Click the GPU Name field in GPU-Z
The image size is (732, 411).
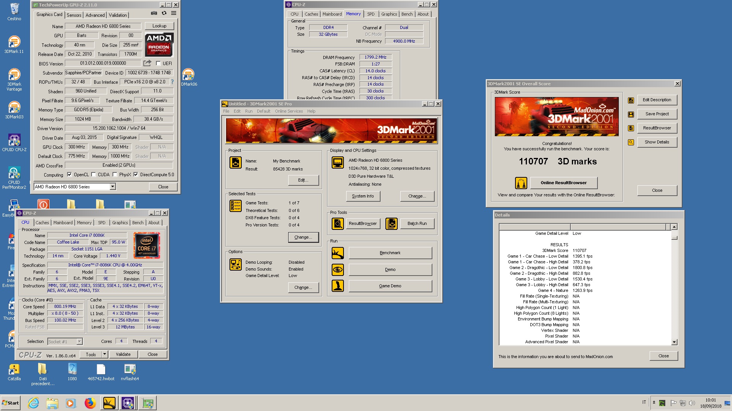[103, 26]
